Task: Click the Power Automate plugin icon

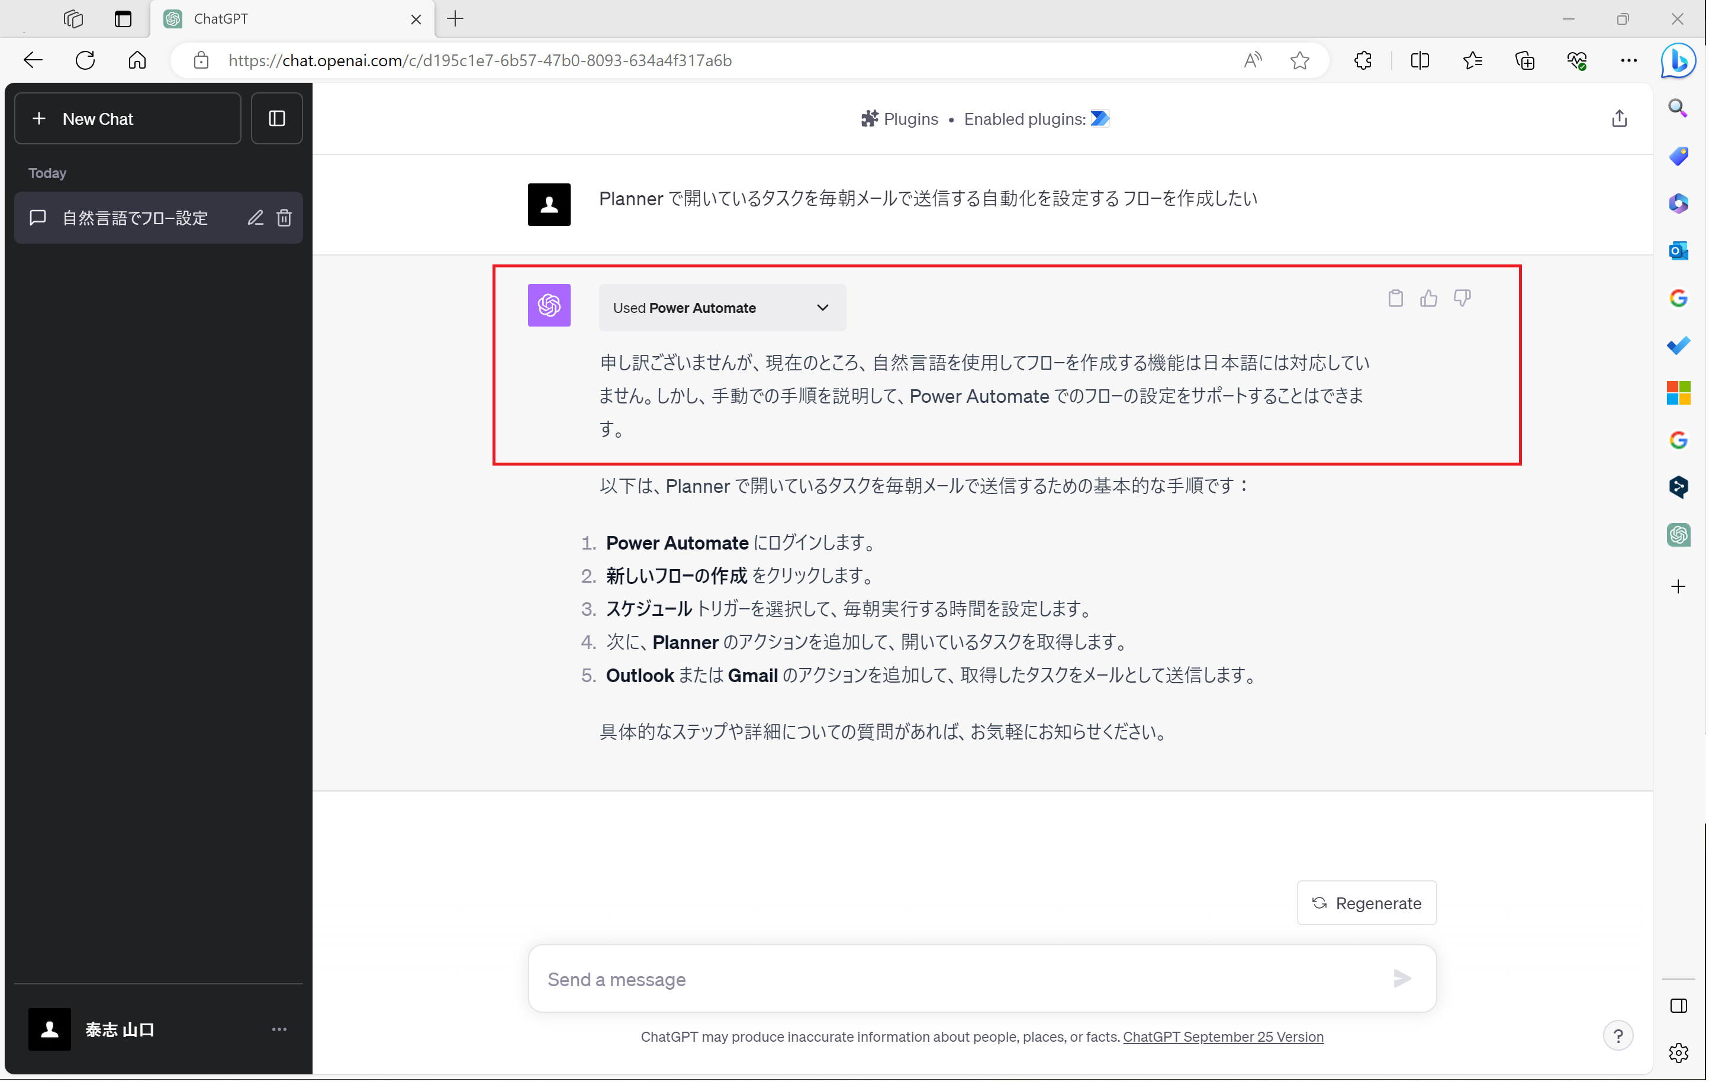Action: click(1101, 118)
